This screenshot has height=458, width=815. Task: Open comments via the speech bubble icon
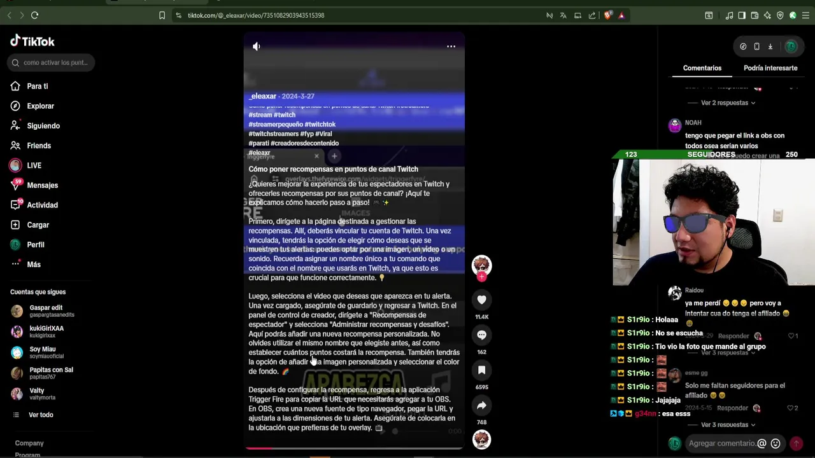pos(481,335)
